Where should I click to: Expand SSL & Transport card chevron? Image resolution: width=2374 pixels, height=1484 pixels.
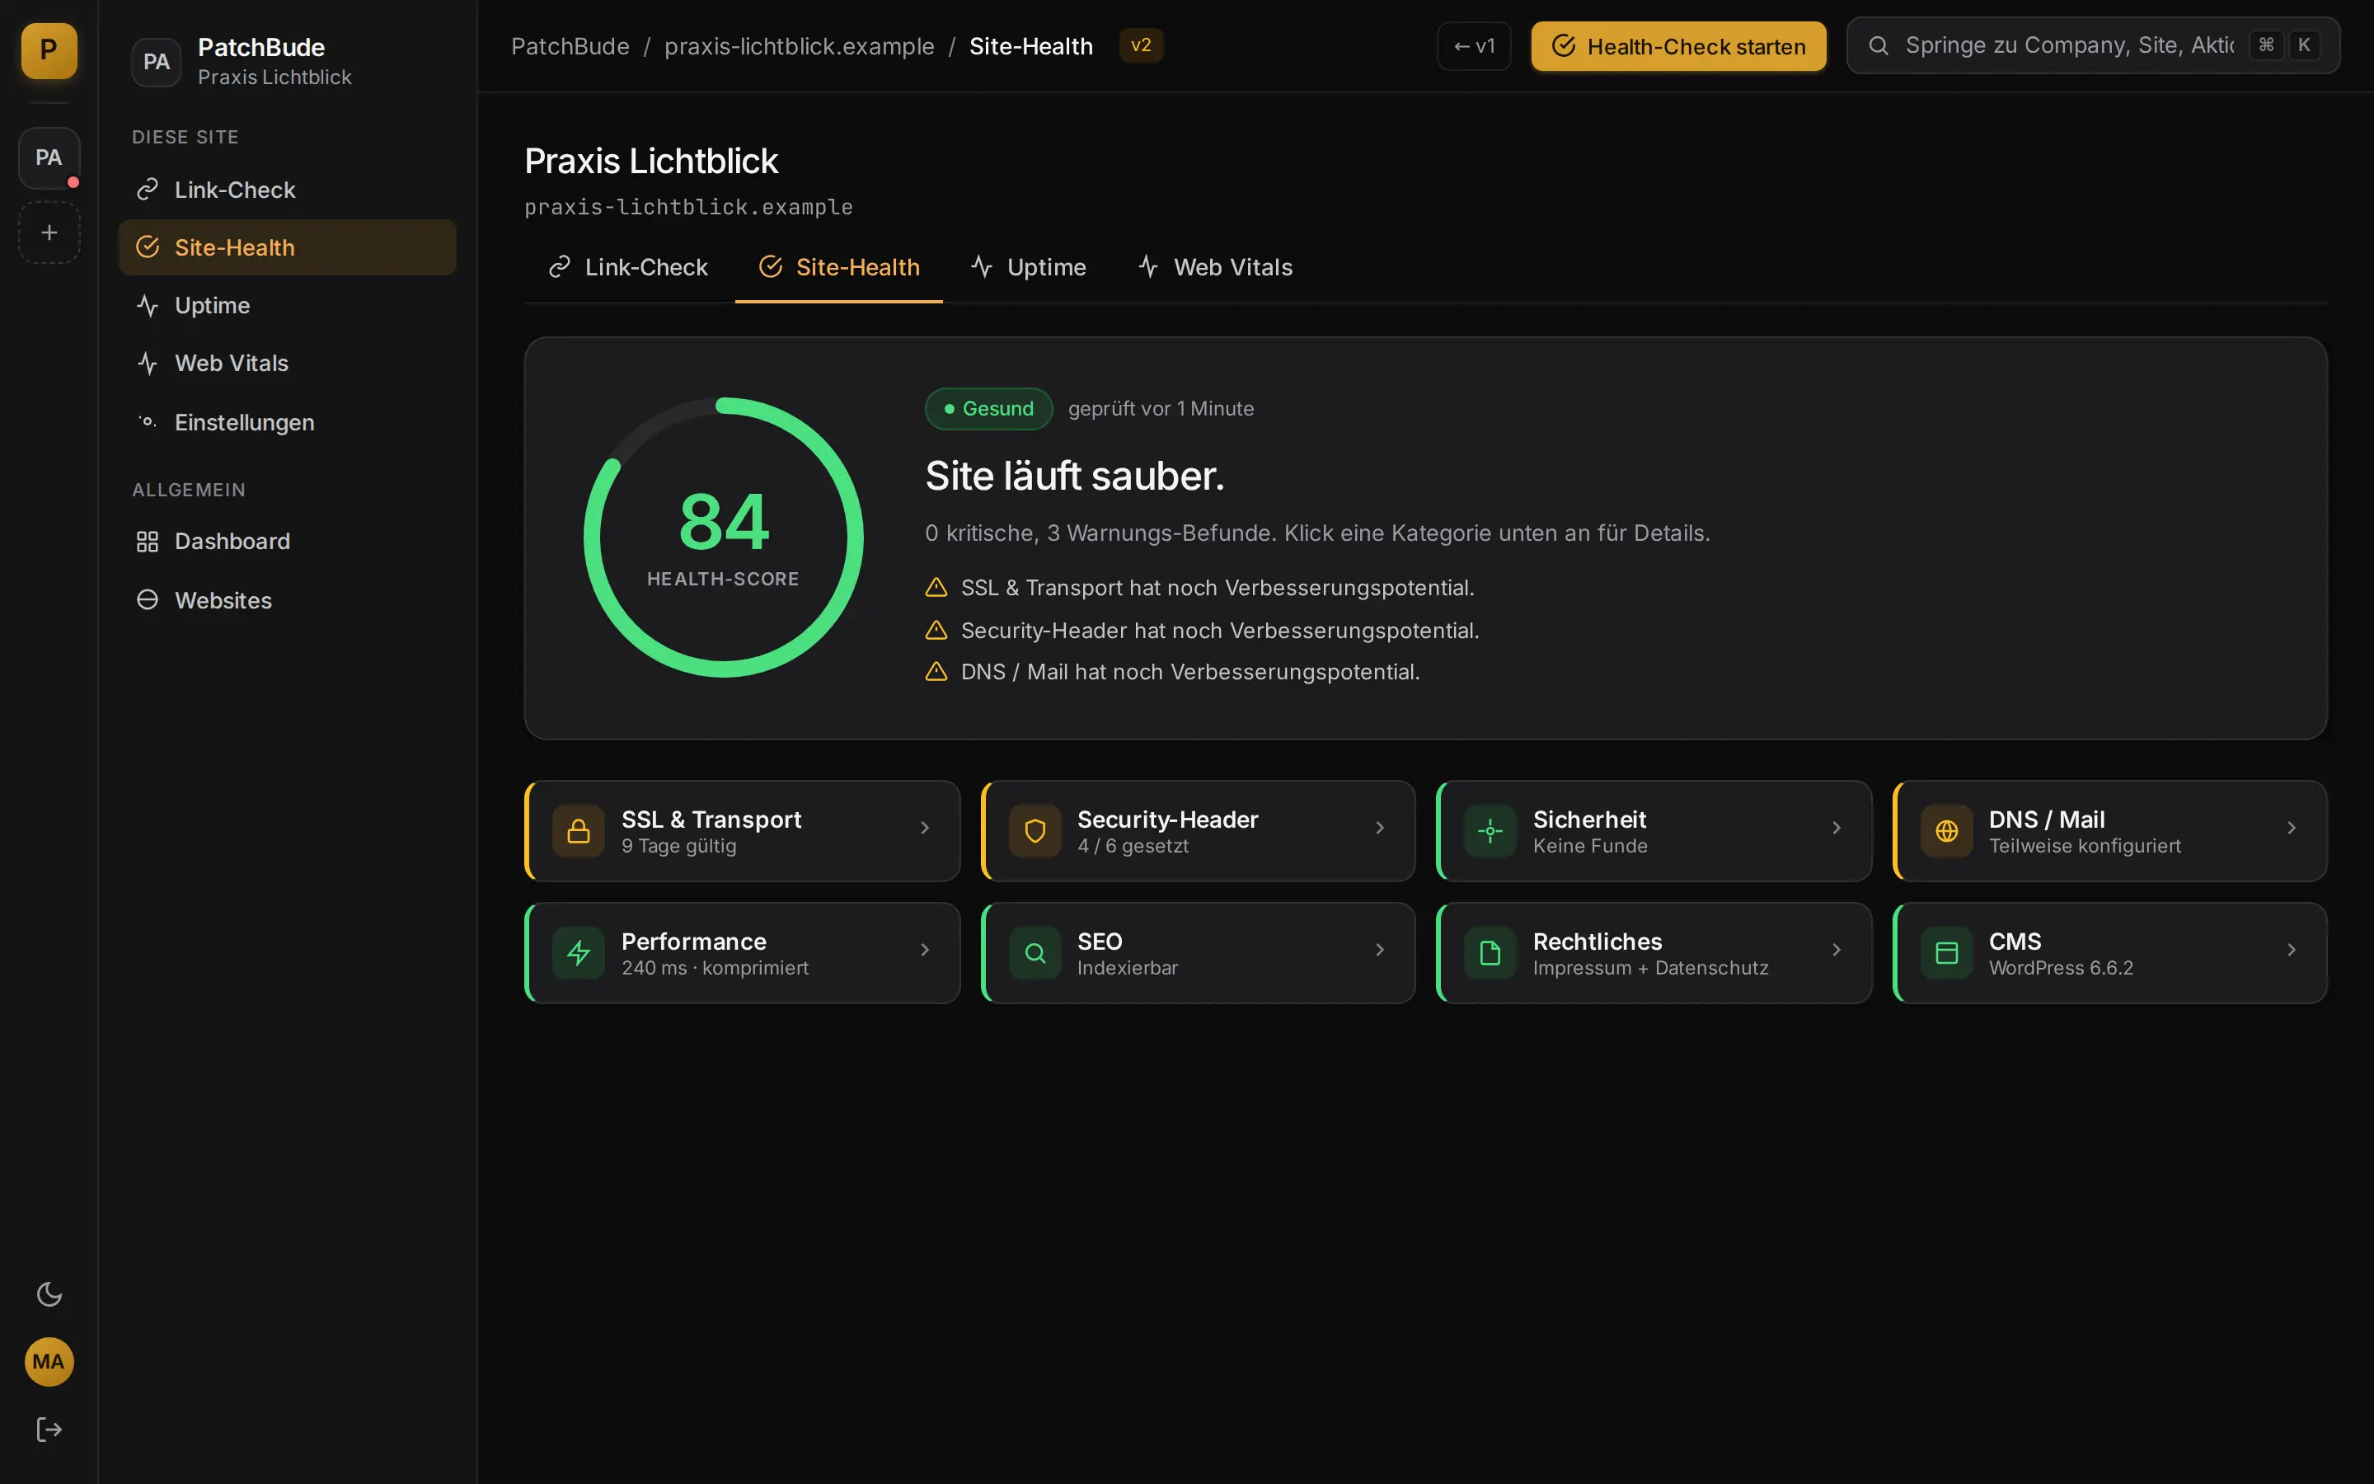click(924, 829)
